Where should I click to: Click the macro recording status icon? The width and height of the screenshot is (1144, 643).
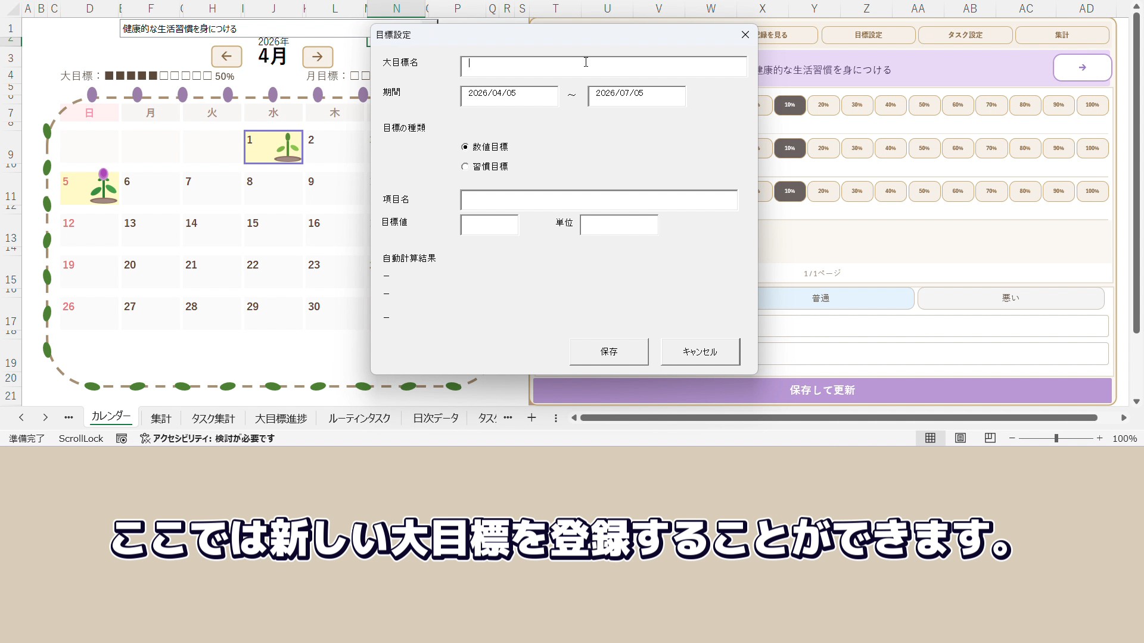click(122, 438)
